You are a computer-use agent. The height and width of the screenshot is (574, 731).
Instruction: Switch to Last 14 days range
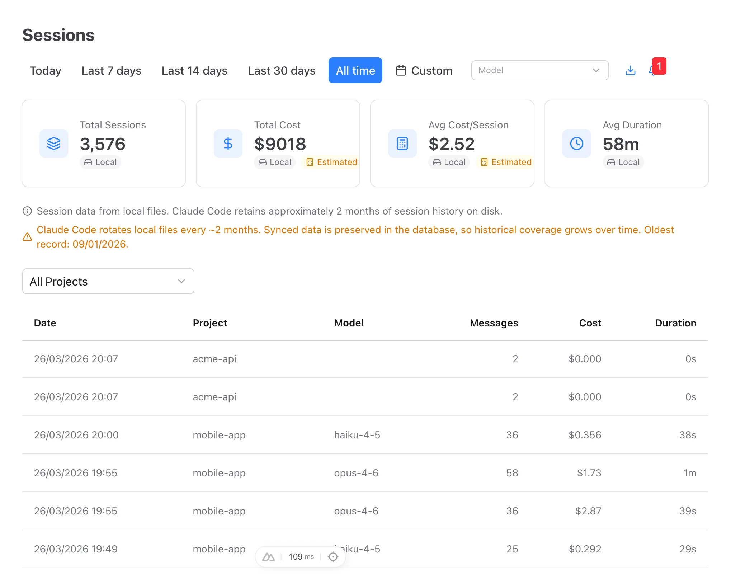pos(194,70)
